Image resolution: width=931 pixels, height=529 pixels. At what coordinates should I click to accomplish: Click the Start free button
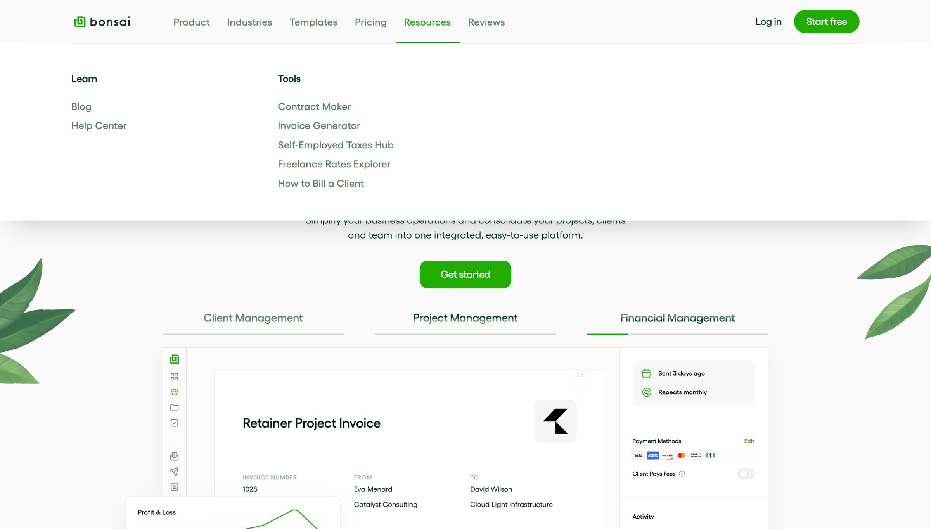click(x=827, y=21)
